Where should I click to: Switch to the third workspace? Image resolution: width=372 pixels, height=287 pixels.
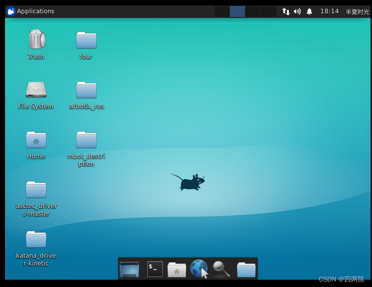pyautogui.click(x=253, y=11)
